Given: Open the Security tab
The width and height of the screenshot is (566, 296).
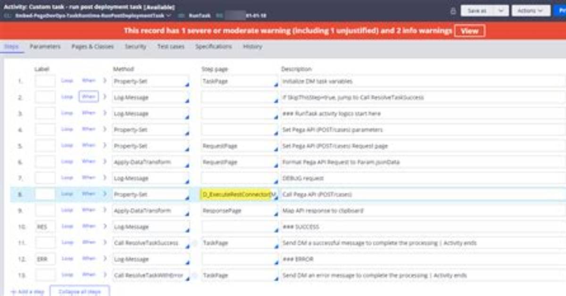Looking at the screenshot, I should click(x=135, y=47).
